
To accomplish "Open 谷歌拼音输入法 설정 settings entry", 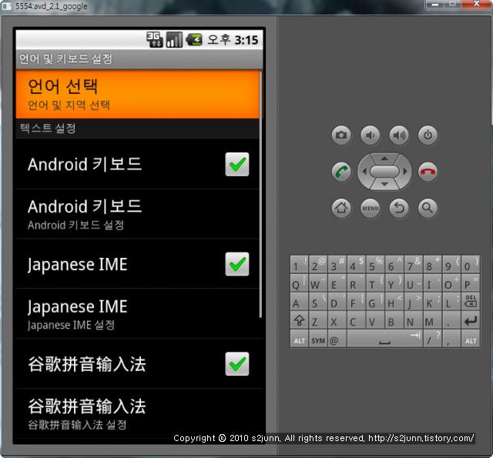I will [x=138, y=413].
